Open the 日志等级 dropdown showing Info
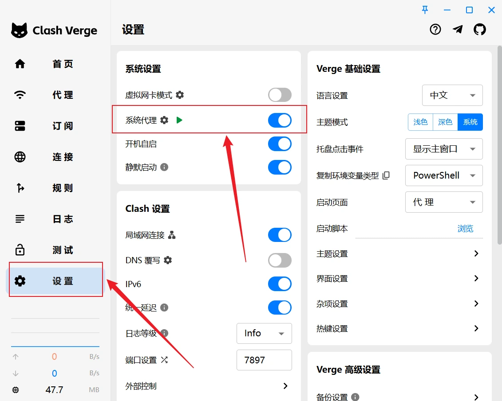Image resolution: width=502 pixels, height=401 pixels. tap(264, 333)
